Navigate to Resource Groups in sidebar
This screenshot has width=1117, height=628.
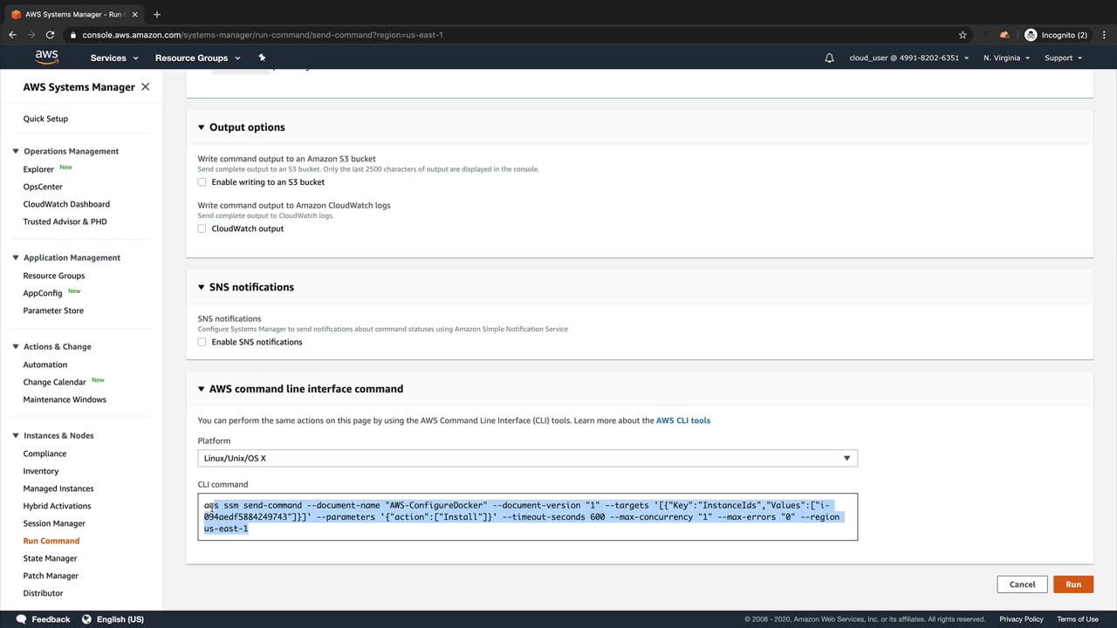[x=54, y=276]
